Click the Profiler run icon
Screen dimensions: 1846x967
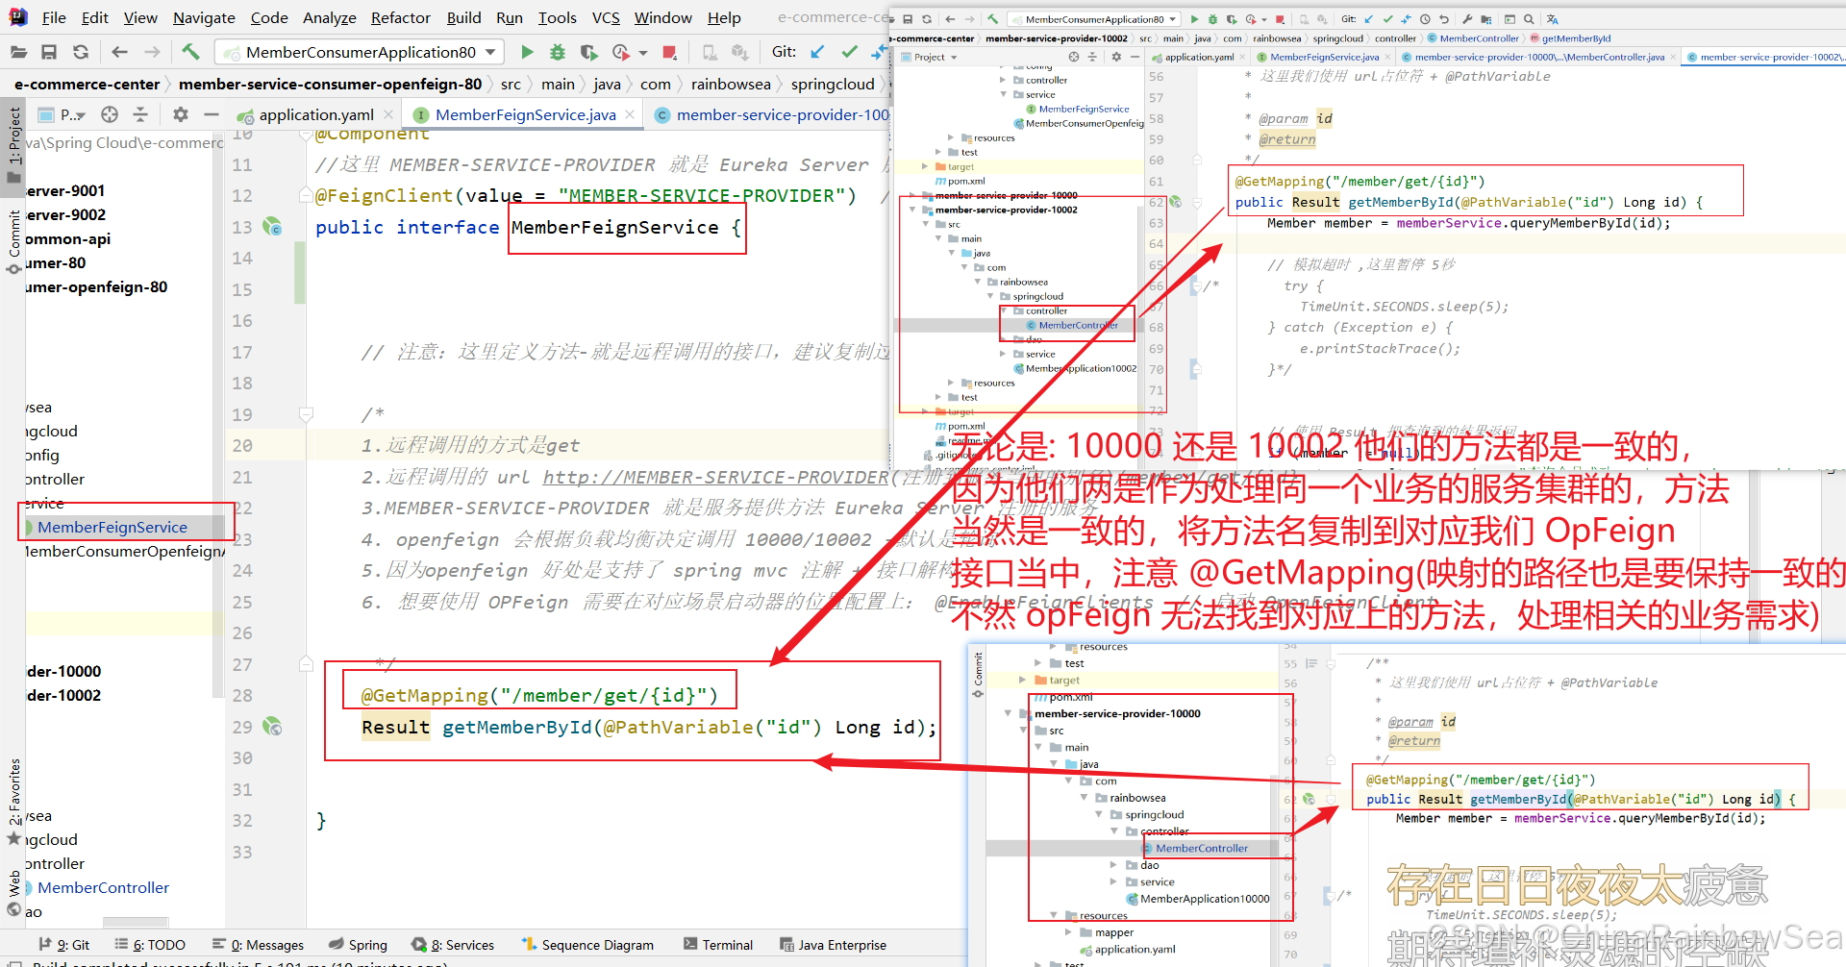click(621, 52)
